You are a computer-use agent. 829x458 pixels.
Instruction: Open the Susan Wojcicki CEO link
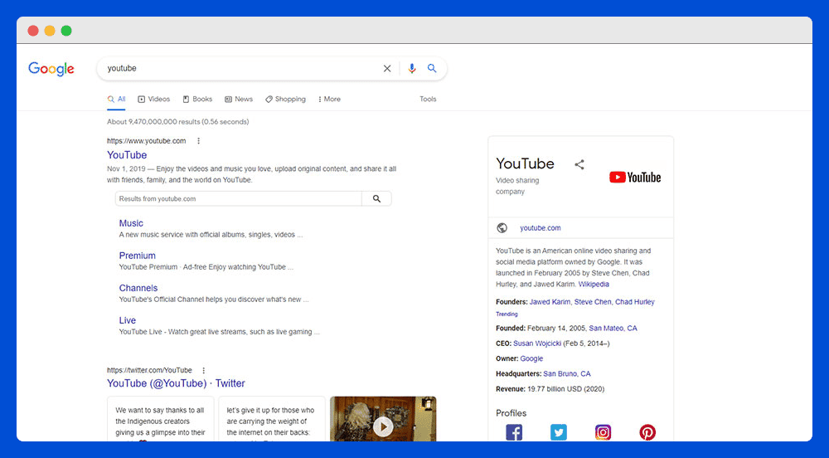click(x=537, y=343)
